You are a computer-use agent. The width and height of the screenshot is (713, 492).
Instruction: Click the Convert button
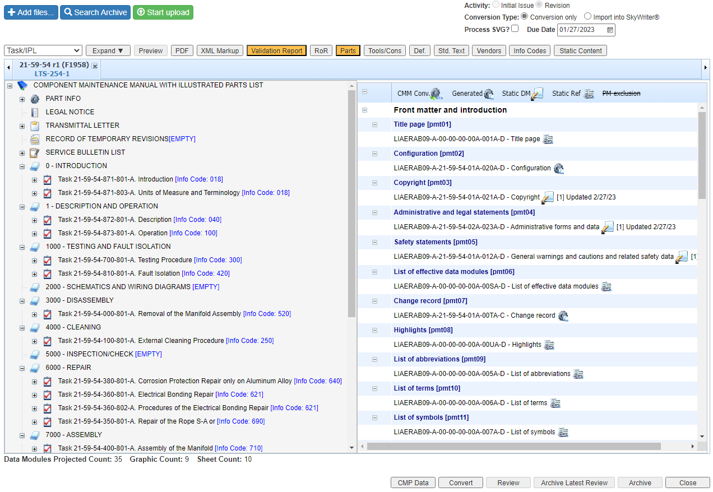[460, 482]
